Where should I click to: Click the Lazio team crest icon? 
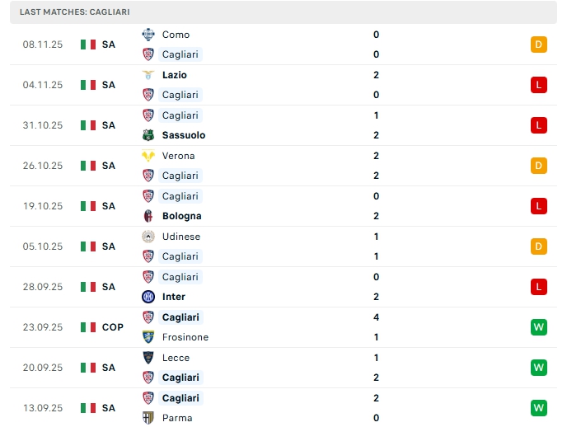coord(148,75)
